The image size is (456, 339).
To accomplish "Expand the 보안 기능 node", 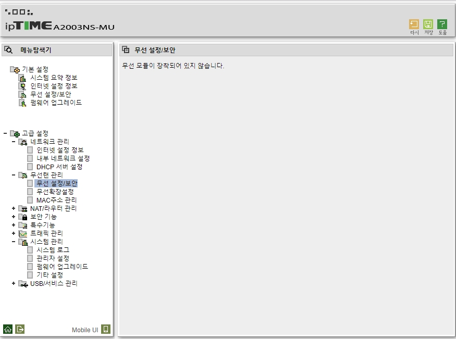I will pos(14,217).
